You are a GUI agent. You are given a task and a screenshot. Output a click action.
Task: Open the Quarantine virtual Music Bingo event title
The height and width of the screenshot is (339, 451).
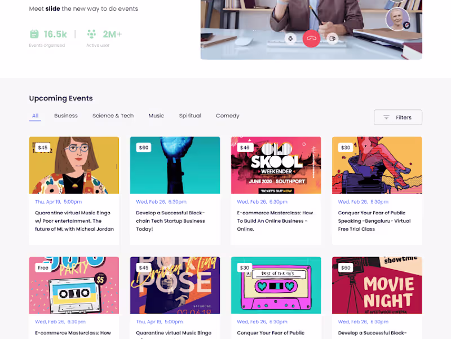coord(74,221)
